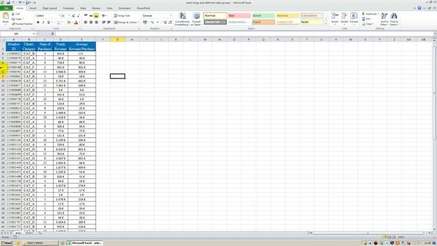437x246 pixels.
Task: Toggle Align Text Right
Action: click(96, 23)
